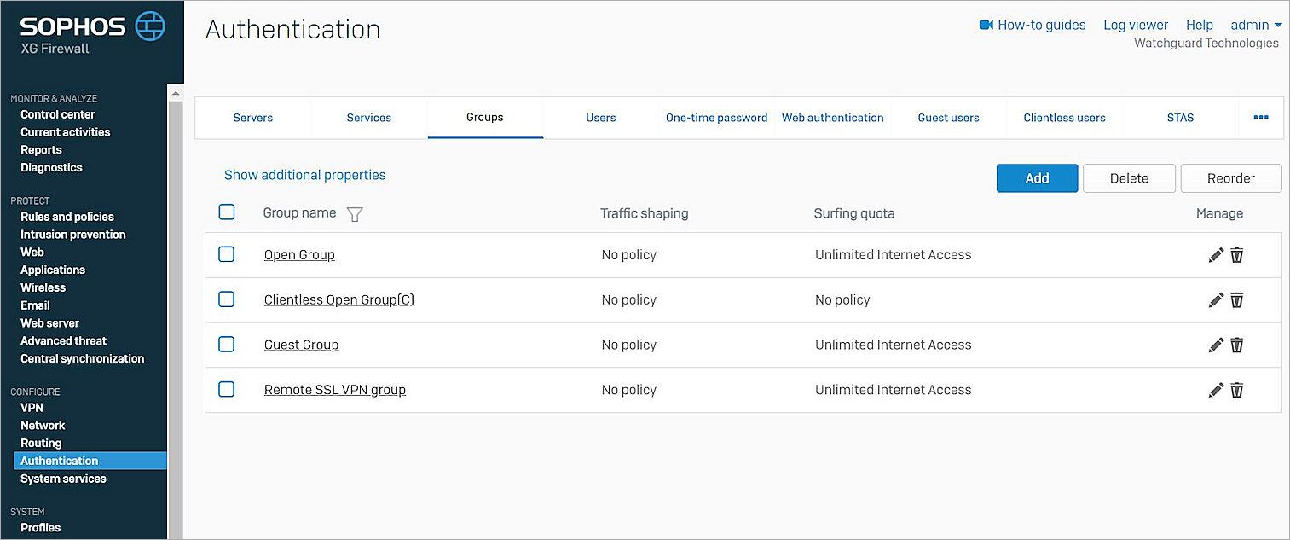Edit the Clientless Open Group entry
Screen dimensions: 1290x540
[1215, 299]
